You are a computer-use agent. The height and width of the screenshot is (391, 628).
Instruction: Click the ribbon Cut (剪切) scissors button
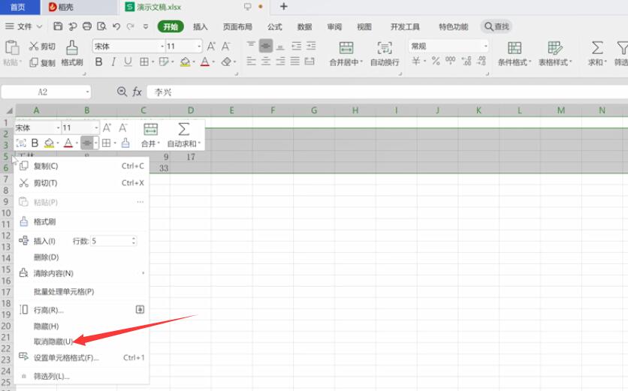pyautogui.click(x=42, y=47)
